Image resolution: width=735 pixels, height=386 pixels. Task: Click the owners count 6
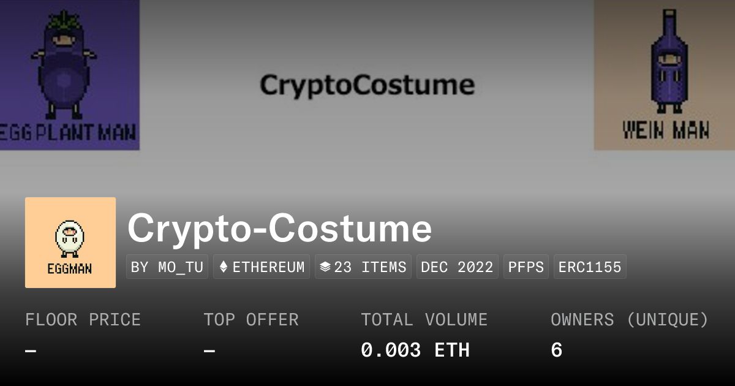point(556,350)
